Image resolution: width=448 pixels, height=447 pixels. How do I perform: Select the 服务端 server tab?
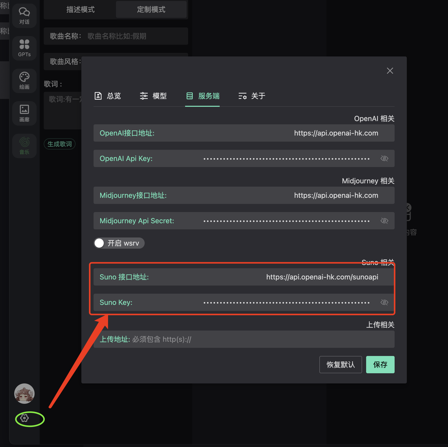pyautogui.click(x=203, y=96)
